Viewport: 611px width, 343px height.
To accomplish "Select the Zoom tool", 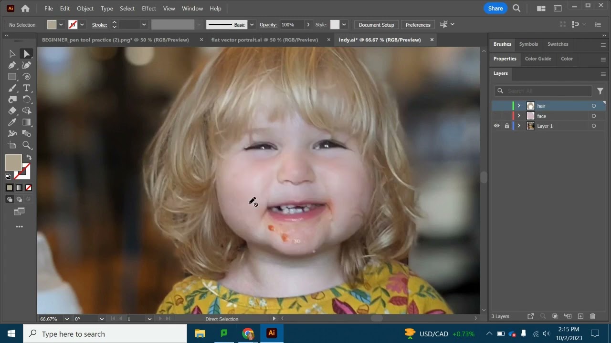I will (x=27, y=145).
